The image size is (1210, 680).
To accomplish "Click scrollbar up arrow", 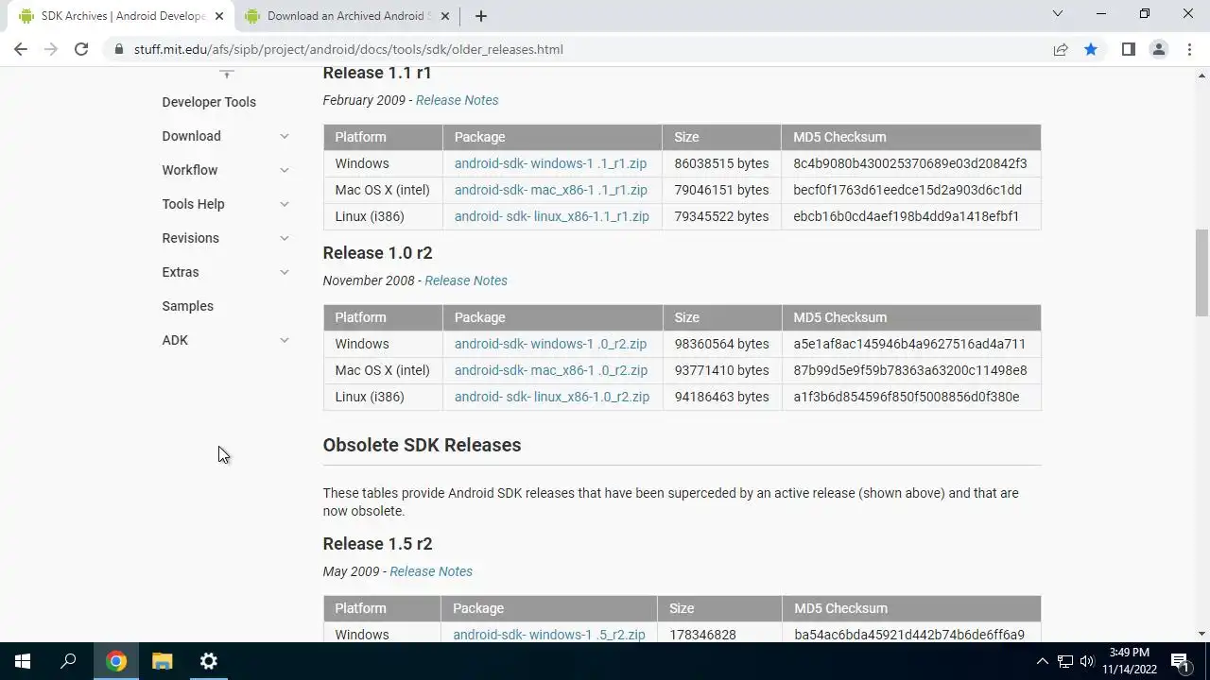I will pos(1201,75).
